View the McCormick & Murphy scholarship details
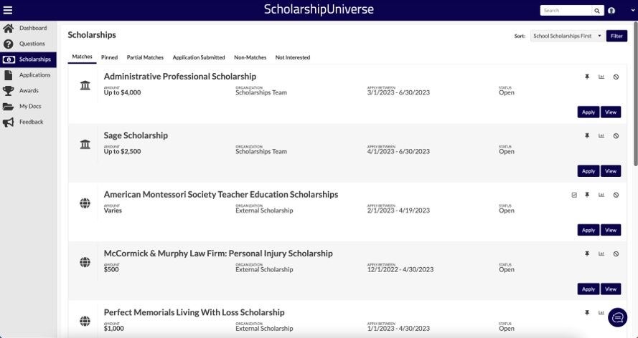The width and height of the screenshot is (638, 338). [x=610, y=289]
